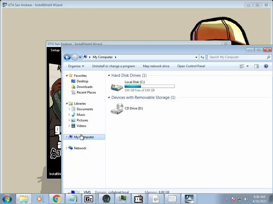This screenshot has width=273, height=204.
Task: Toggle the preview pane icon
Action: click(x=256, y=66)
